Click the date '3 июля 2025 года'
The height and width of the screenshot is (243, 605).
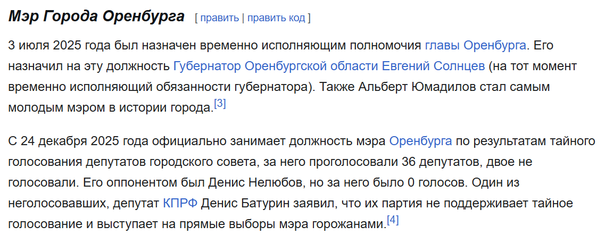tap(60, 46)
